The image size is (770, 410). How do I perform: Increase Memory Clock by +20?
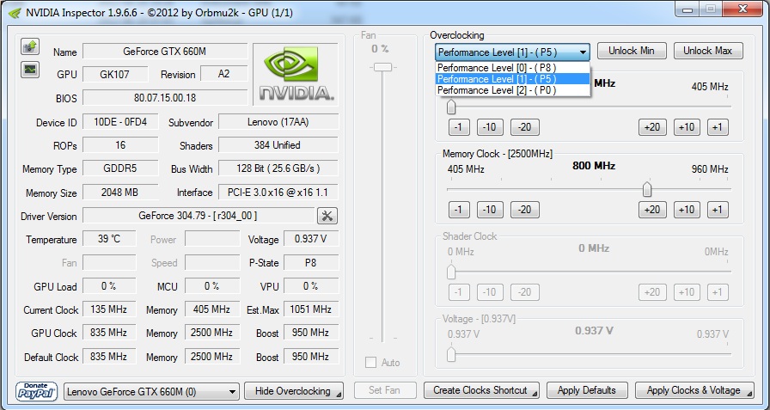652,210
